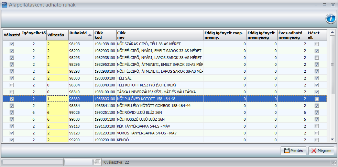Screen dimensions: 338x167
Task: Toggle Méret ell. checkbox for row 98193
Action: [317, 44]
